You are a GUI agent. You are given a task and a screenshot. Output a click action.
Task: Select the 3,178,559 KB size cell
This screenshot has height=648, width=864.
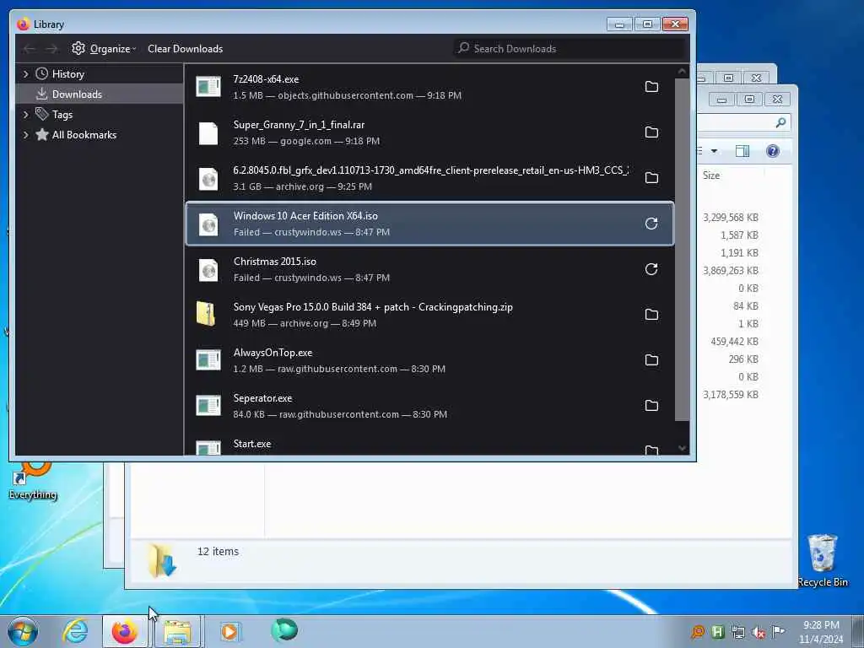click(x=731, y=395)
